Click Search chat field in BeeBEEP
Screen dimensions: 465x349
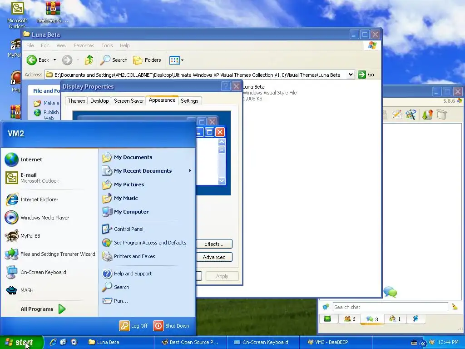tap(390, 307)
